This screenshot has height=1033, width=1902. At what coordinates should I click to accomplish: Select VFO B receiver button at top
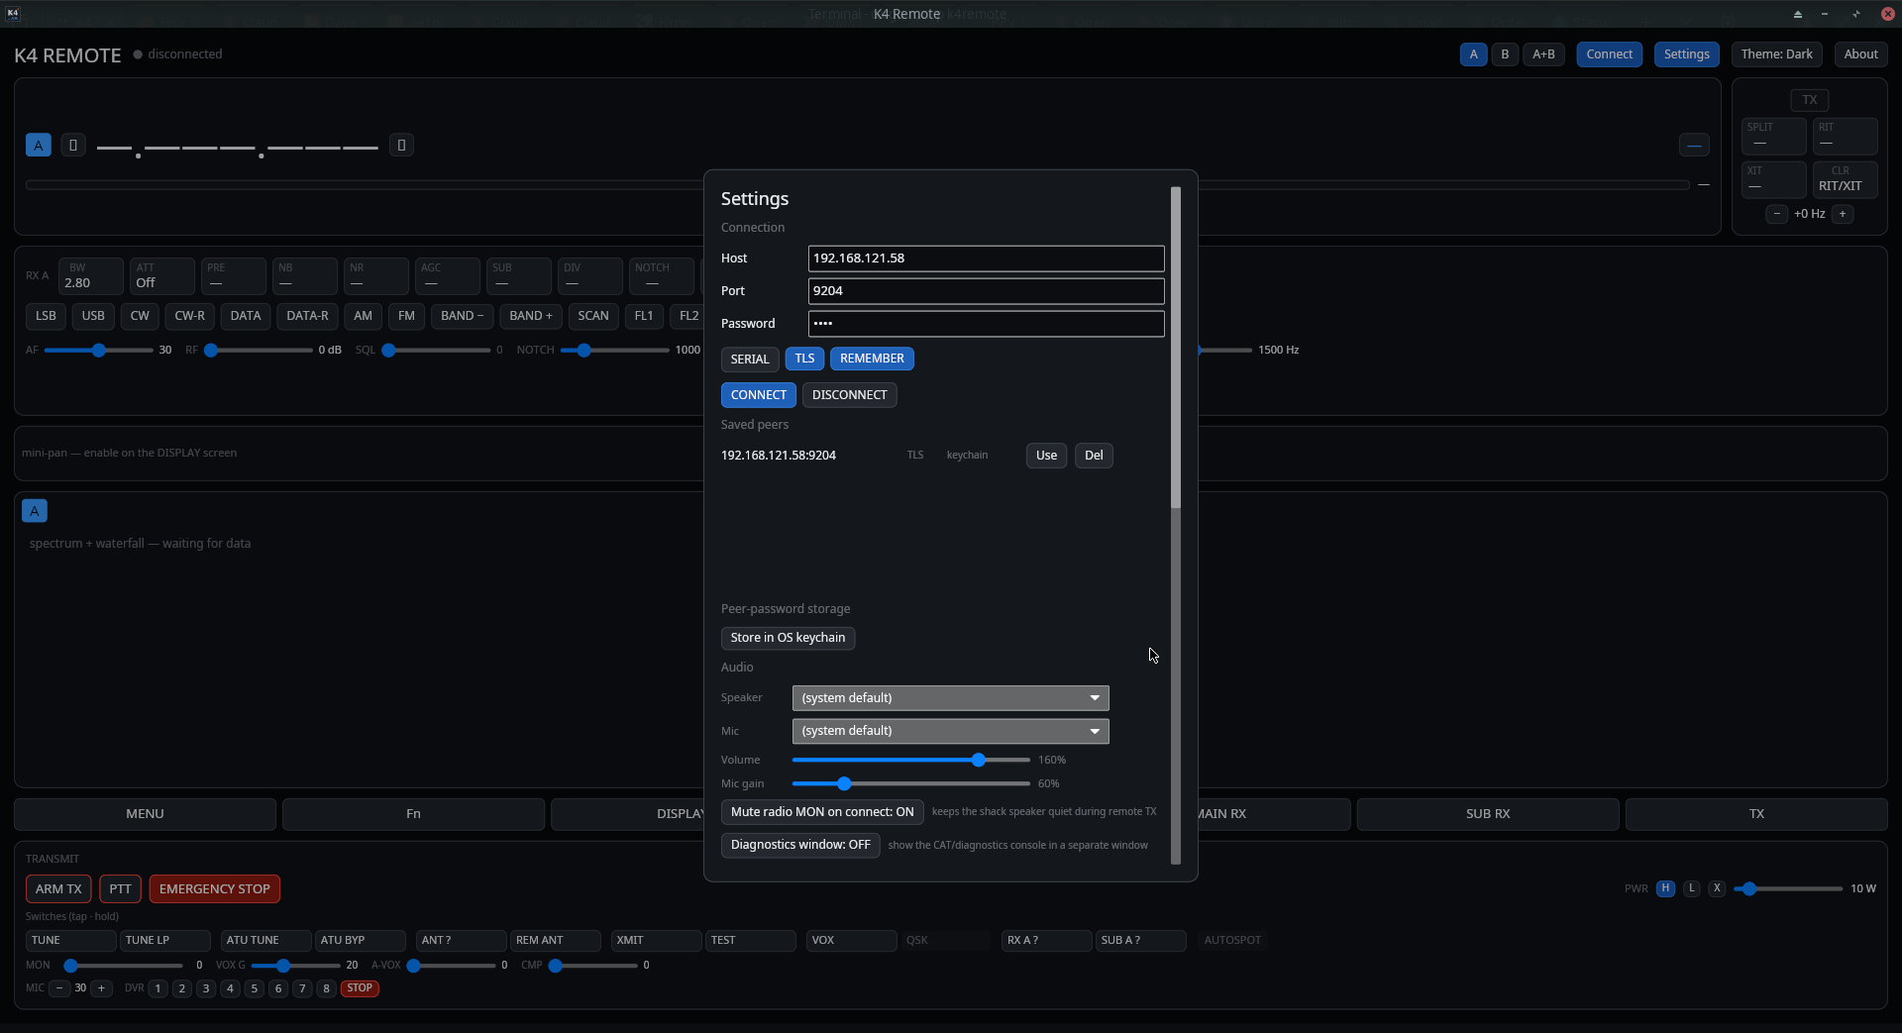(x=1505, y=54)
